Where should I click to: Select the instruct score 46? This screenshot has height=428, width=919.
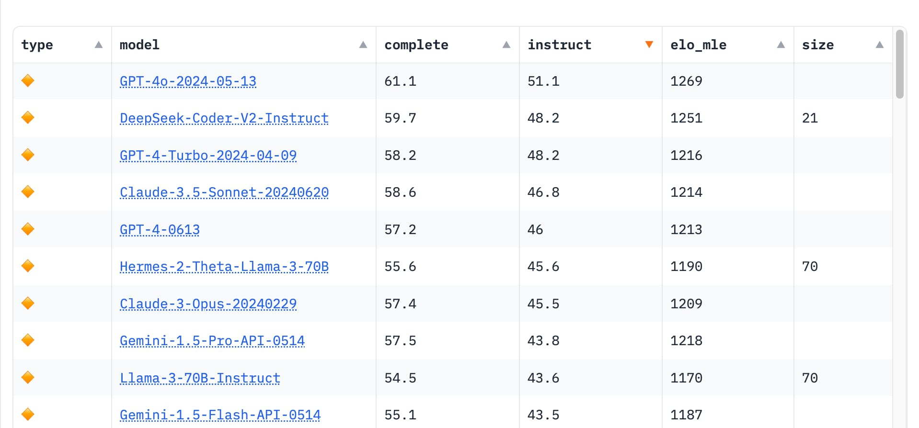pos(535,229)
